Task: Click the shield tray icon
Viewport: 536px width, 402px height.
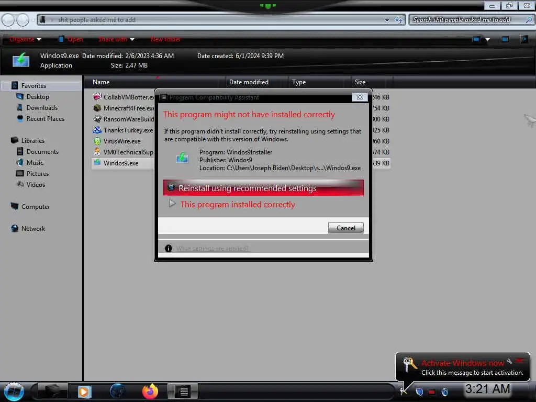Action: (419, 392)
